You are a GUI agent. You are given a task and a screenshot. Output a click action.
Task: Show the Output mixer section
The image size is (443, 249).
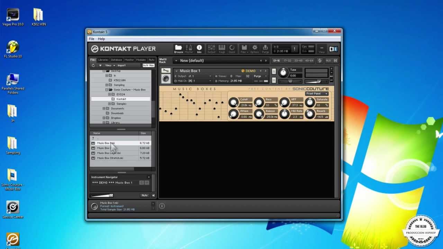211,49
